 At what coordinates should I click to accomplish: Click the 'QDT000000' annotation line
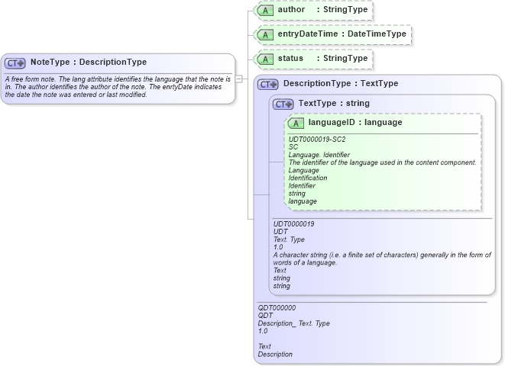pyautogui.click(x=277, y=307)
